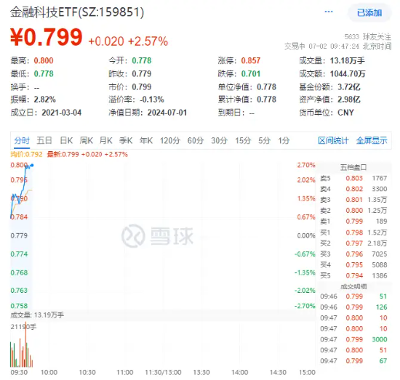Viewport: 400px width, 380px height.
Task: Select the 60分 interval tab
Action: (196, 140)
